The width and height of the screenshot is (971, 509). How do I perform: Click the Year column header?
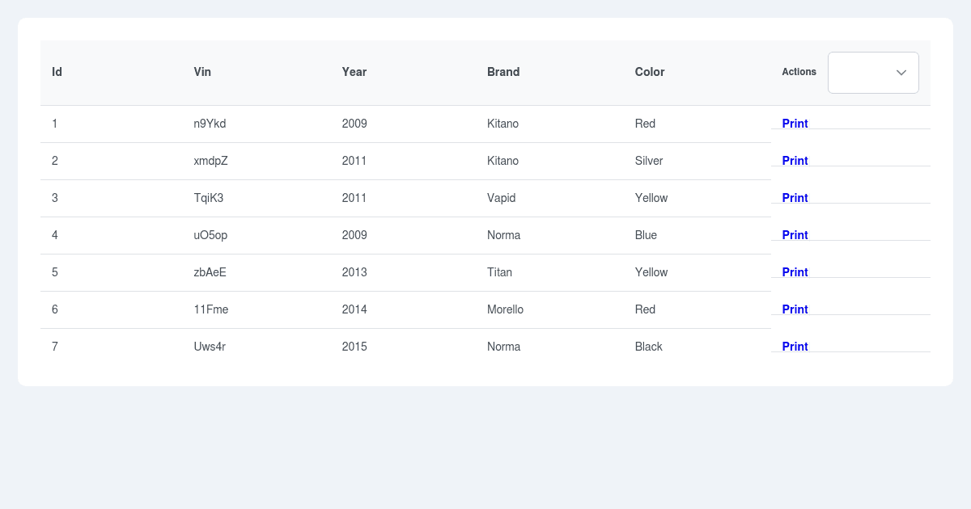pyautogui.click(x=354, y=72)
